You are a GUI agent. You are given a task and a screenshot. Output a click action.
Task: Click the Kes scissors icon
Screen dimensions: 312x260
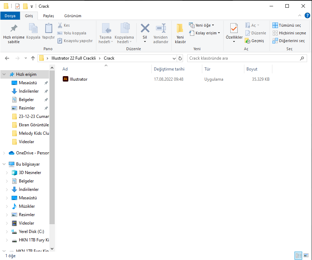pyautogui.click(x=60, y=25)
